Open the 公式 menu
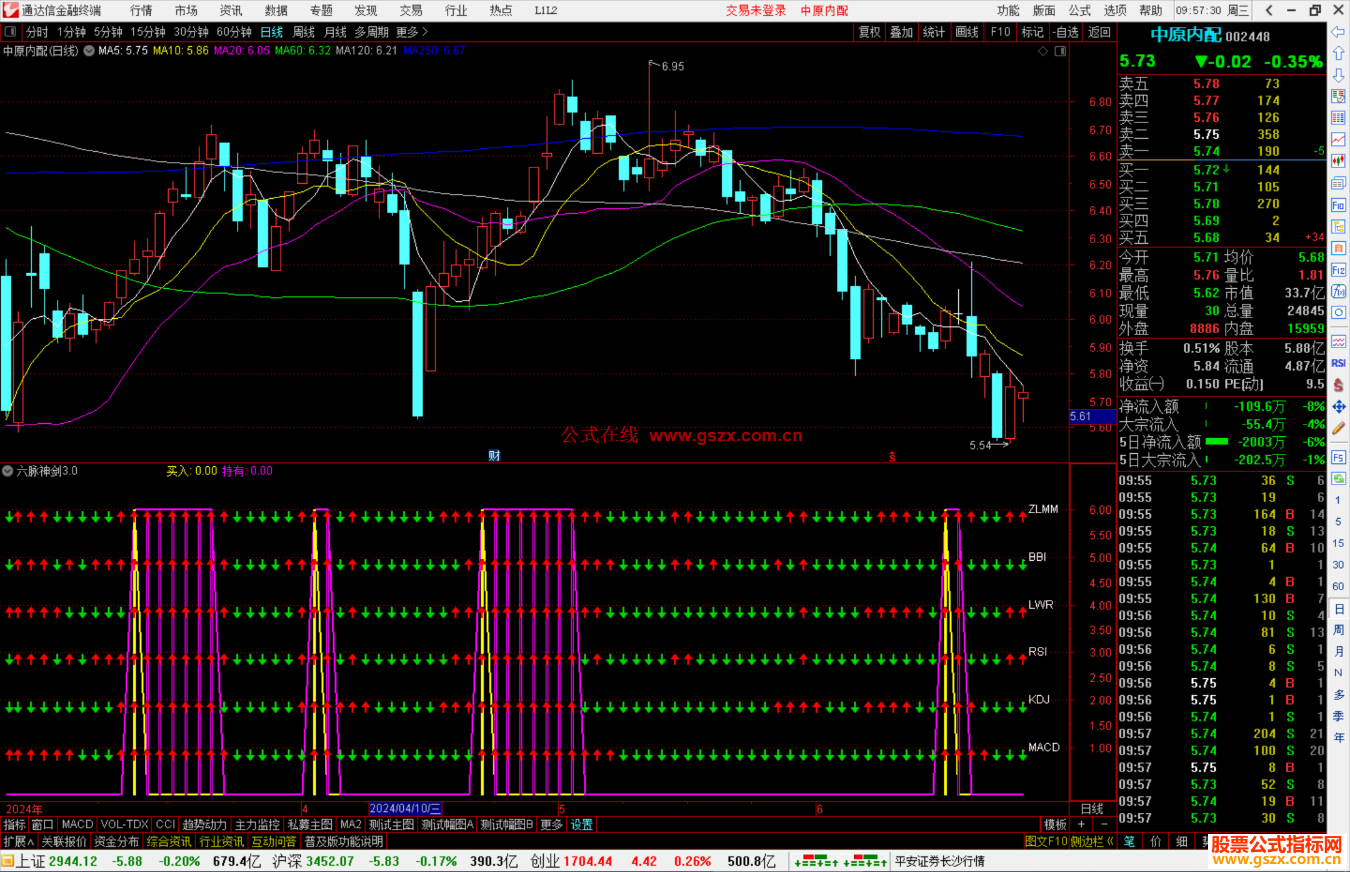This screenshot has height=872, width=1350. click(x=1079, y=11)
